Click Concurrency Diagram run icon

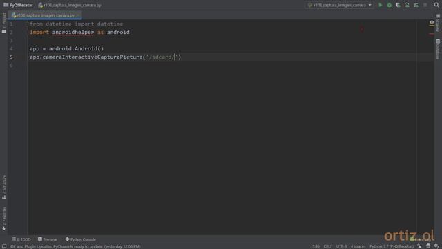click(x=416, y=5)
